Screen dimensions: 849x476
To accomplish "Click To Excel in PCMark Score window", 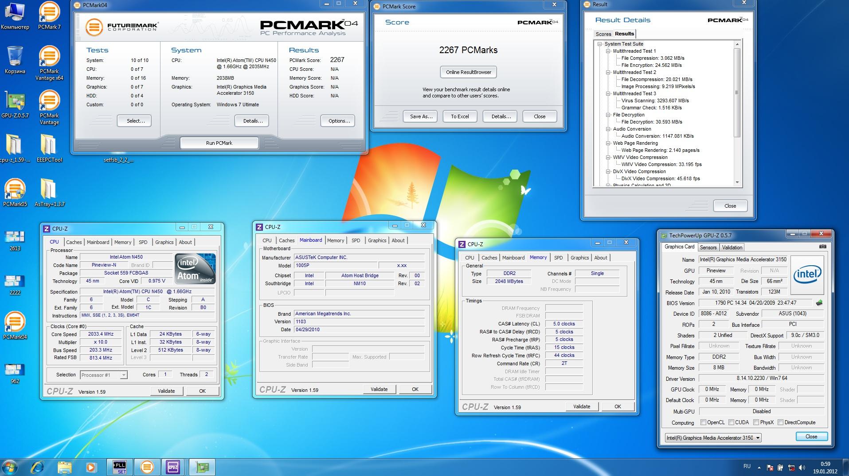I will click(460, 116).
